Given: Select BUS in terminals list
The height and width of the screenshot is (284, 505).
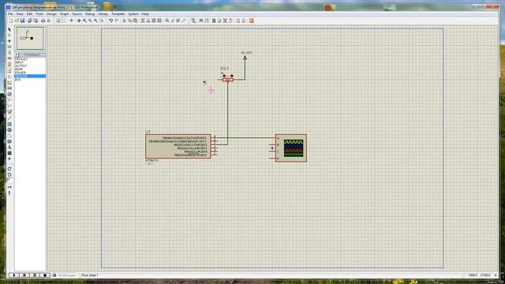Looking at the screenshot, I should pos(17,80).
